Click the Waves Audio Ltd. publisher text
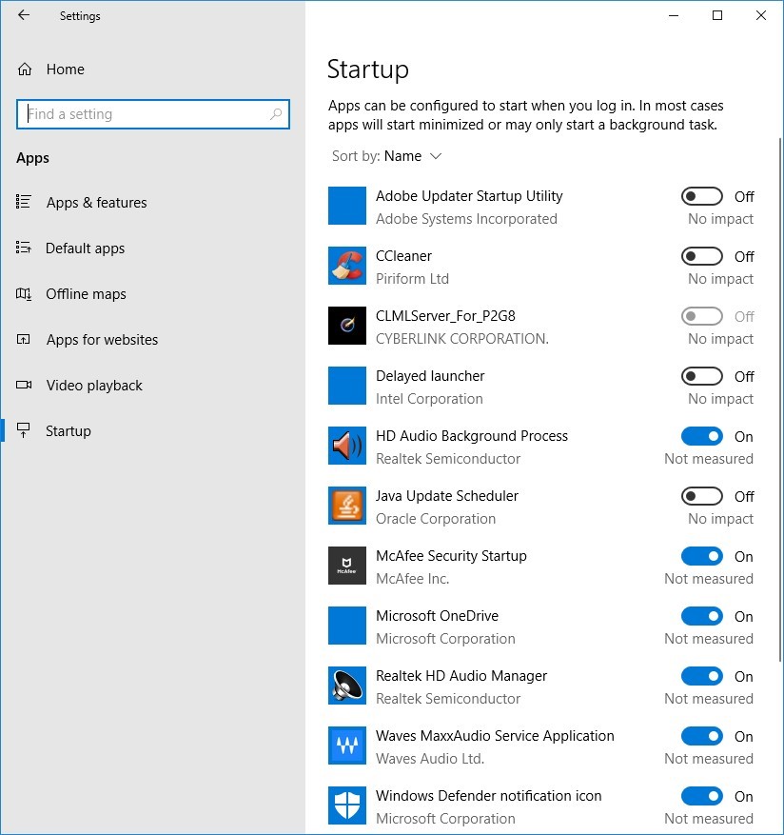 click(x=430, y=759)
